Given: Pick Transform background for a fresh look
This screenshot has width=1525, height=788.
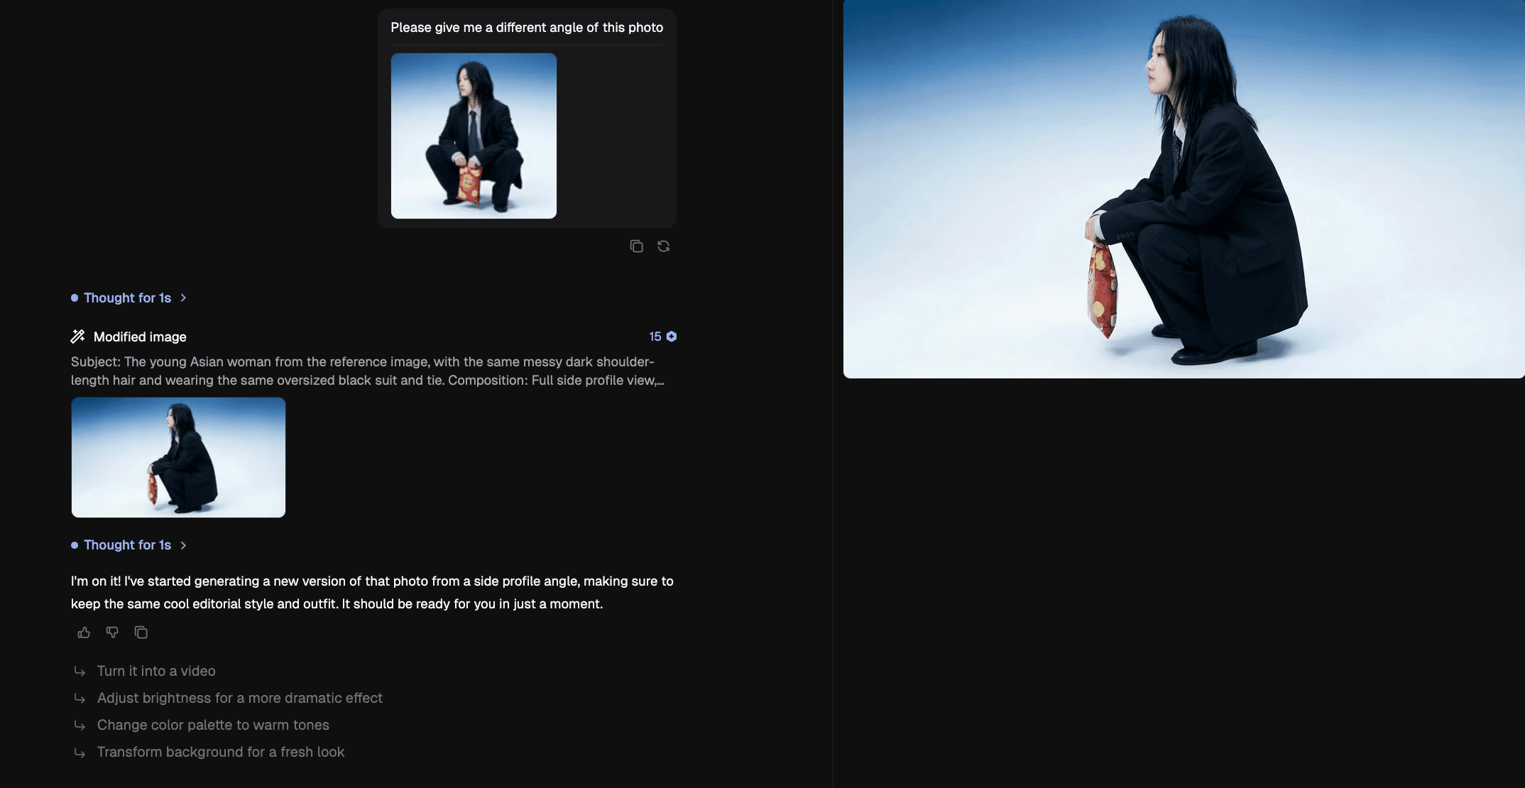Looking at the screenshot, I should 221,752.
